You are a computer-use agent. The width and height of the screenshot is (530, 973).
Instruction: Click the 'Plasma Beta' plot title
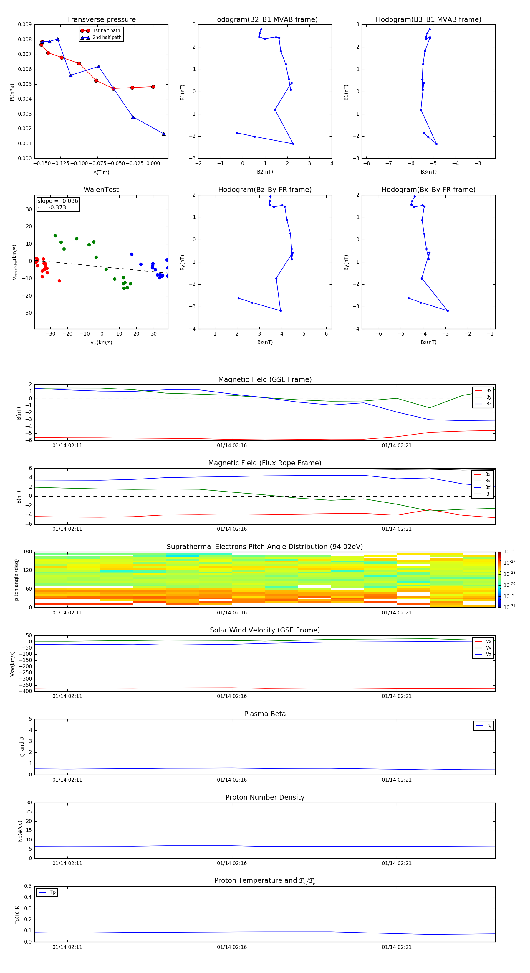(x=265, y=714)
